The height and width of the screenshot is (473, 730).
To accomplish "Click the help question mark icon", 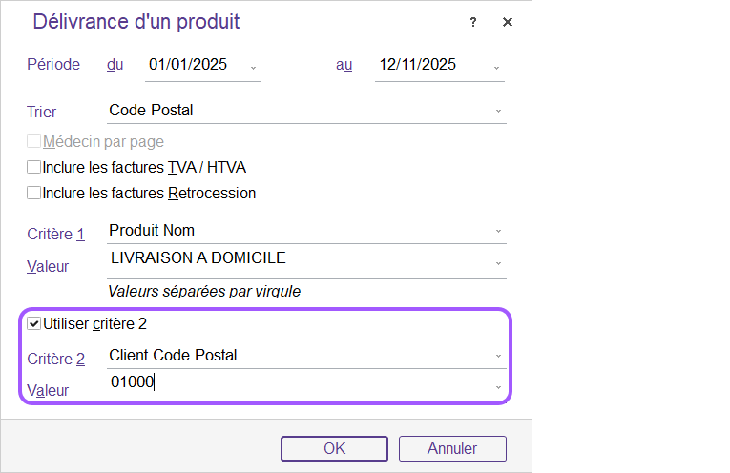I will pos(472,23).
